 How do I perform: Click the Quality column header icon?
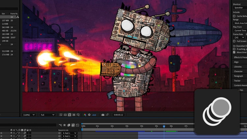pos(17,130)
